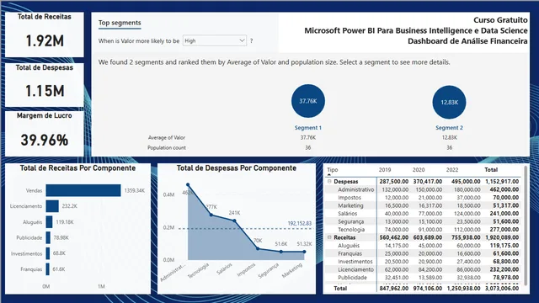Image resolution: width=539 pixels, height=303 pixels.
Task: Open the Valor High dropdown
Action: (215, 40)
